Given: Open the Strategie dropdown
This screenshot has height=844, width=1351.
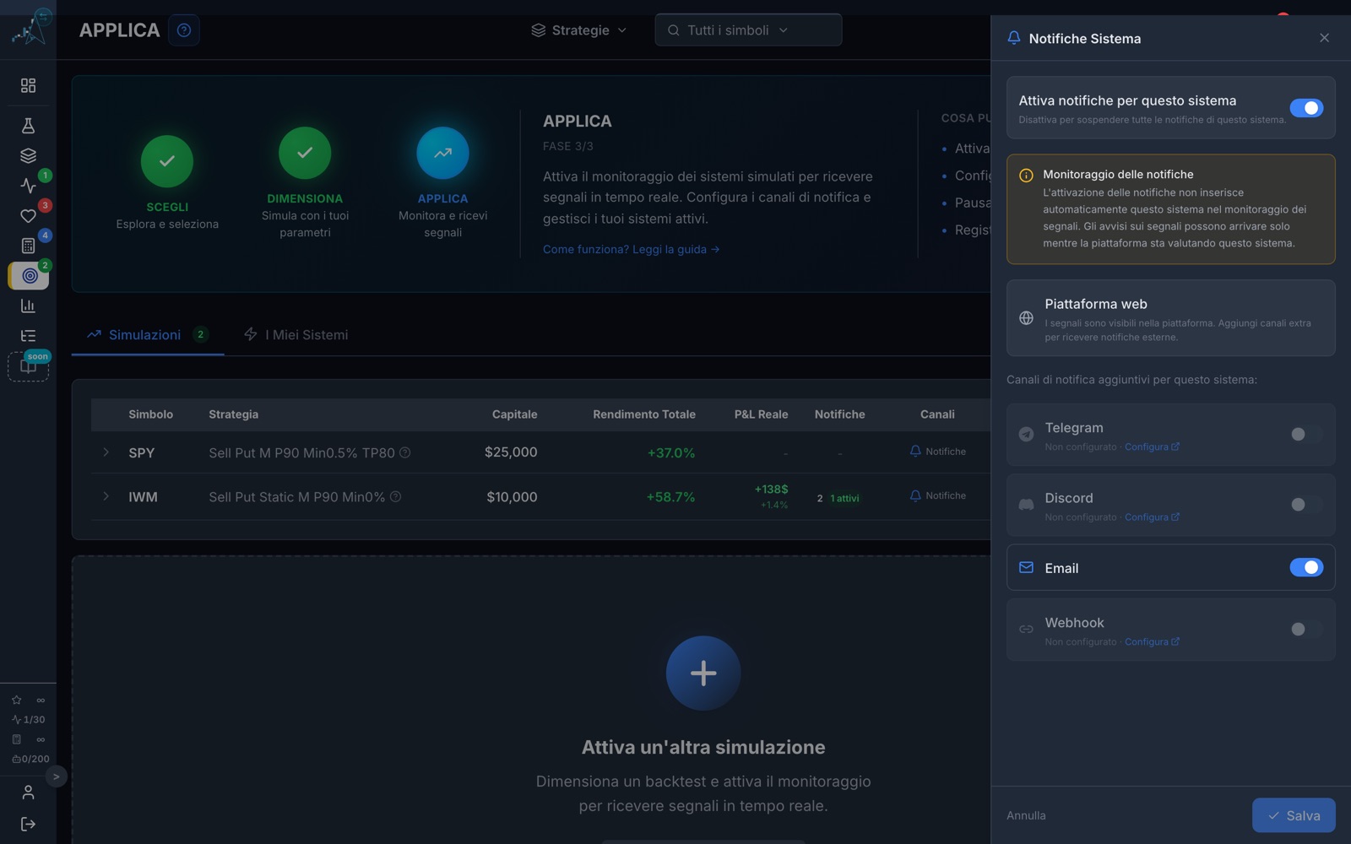Looking at the screenshot, I should [579, 30].
